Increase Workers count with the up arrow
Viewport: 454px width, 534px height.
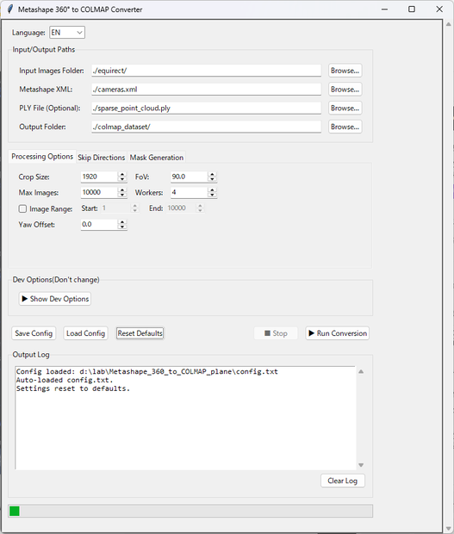[x=212, y=189]
